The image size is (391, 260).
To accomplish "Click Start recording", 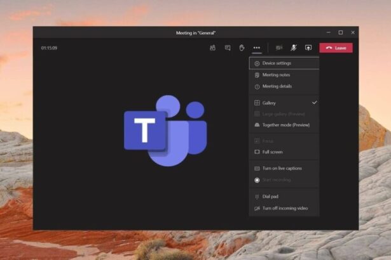I will (284, 179).
